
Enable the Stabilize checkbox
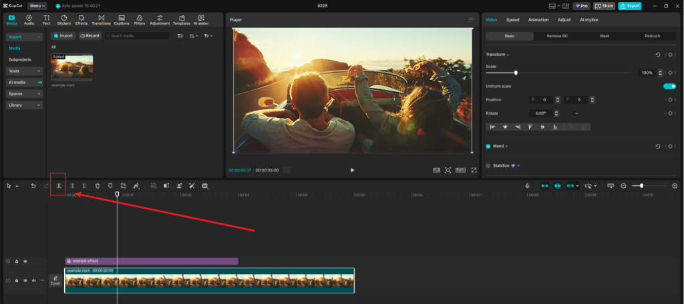tap(488, 165)
